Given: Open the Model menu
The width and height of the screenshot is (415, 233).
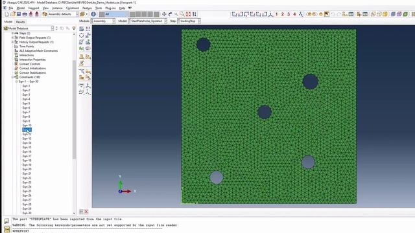Looking at the screenshot, I should (20, 8).
